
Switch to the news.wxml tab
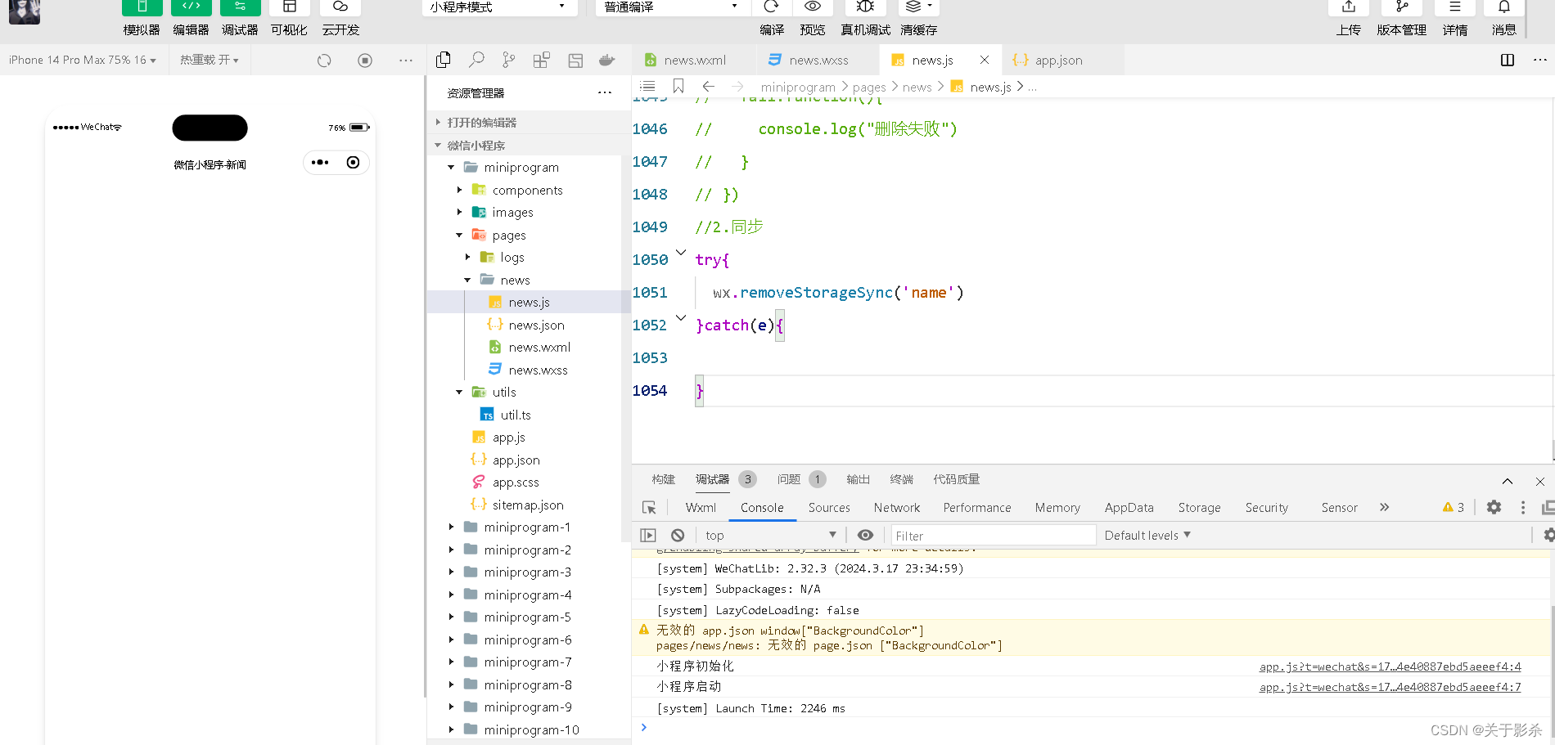tap(693, 60)
